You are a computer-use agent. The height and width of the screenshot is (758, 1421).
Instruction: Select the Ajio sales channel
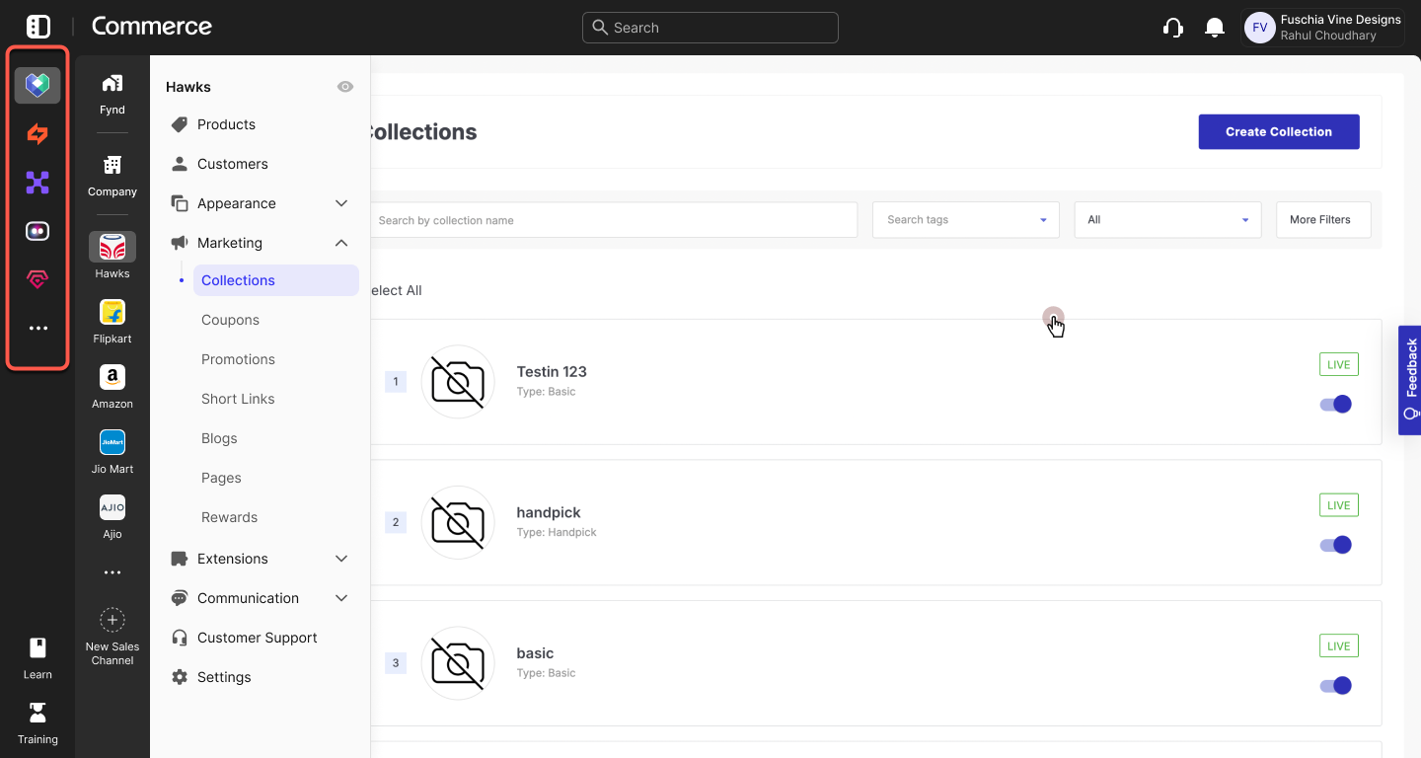[112, 507]
